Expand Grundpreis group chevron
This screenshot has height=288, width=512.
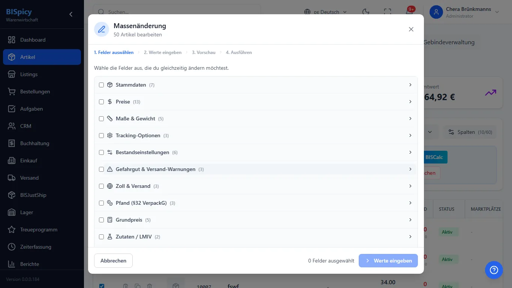[x=410, y=220]
